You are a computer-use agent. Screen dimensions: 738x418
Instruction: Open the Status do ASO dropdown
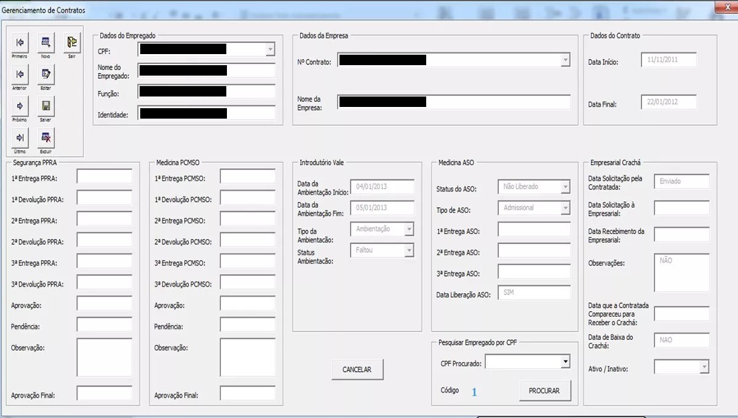pos(565,187)
